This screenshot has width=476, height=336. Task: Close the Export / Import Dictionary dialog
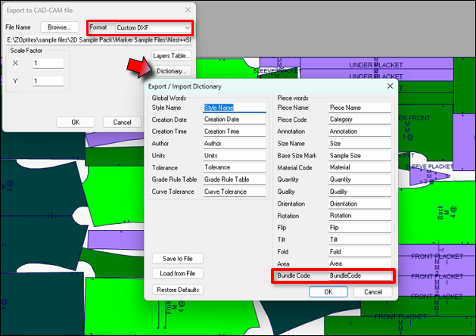389,86
